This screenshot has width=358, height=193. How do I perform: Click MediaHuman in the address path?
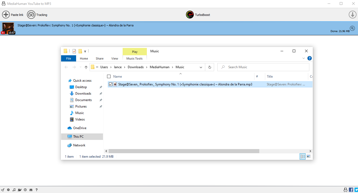[x=159, y=67]
